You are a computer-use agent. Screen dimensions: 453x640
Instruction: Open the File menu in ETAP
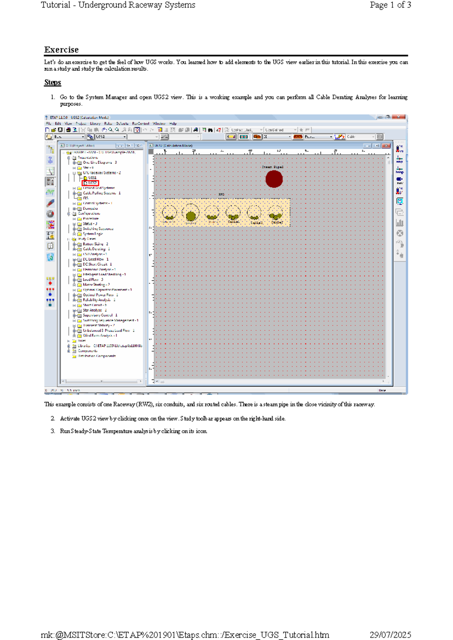click(48, 123)
